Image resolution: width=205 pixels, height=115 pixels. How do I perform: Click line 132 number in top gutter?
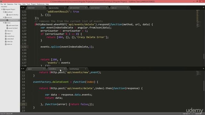click(24, 47)
